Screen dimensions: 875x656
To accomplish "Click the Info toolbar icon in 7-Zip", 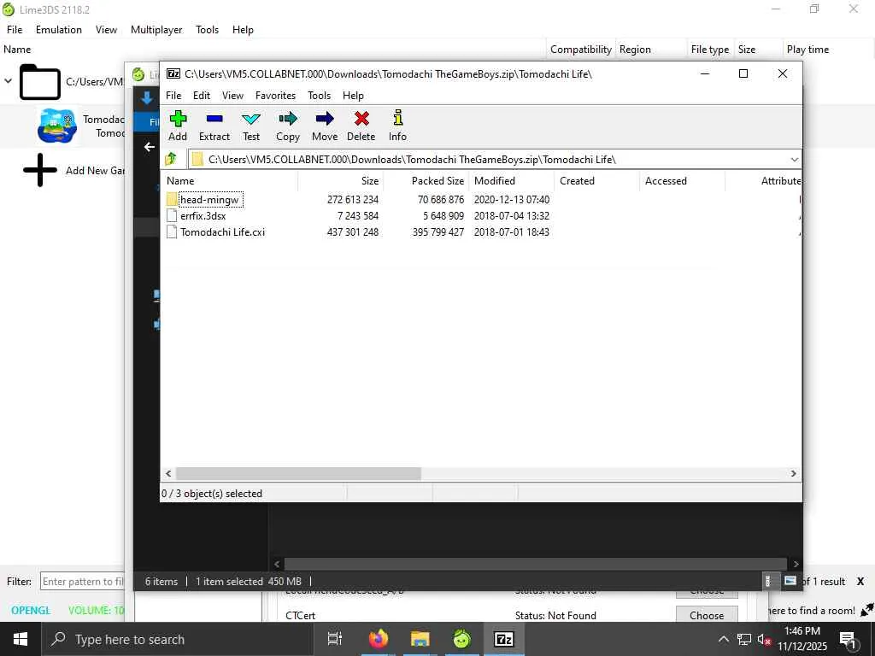I will [x=398, y=118].
